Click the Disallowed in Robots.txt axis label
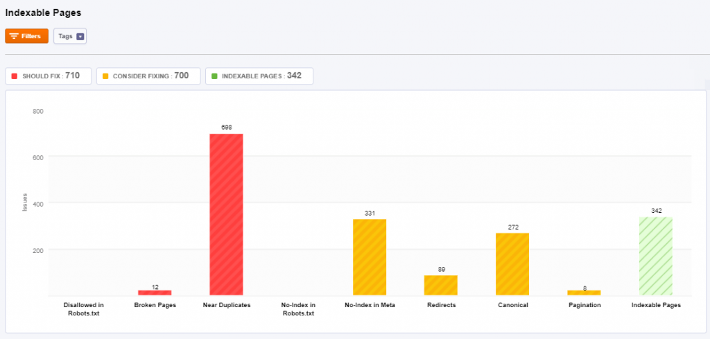The width and height of the screenshot is (710, 339). click(83, 309)
